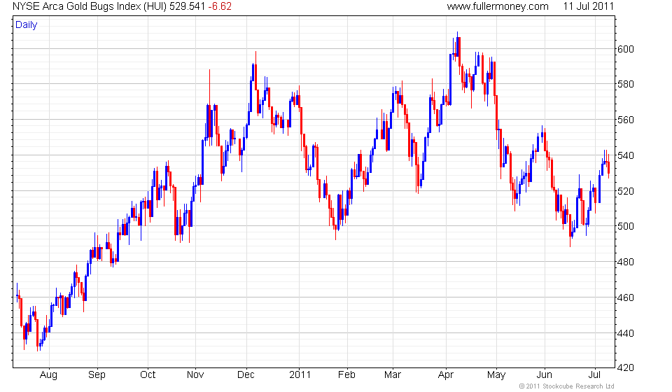Image resolution: width=672 pixels, height=392 pixels.
Task: Click the 'Jul' month label
Action: click(x=594, y=375)
